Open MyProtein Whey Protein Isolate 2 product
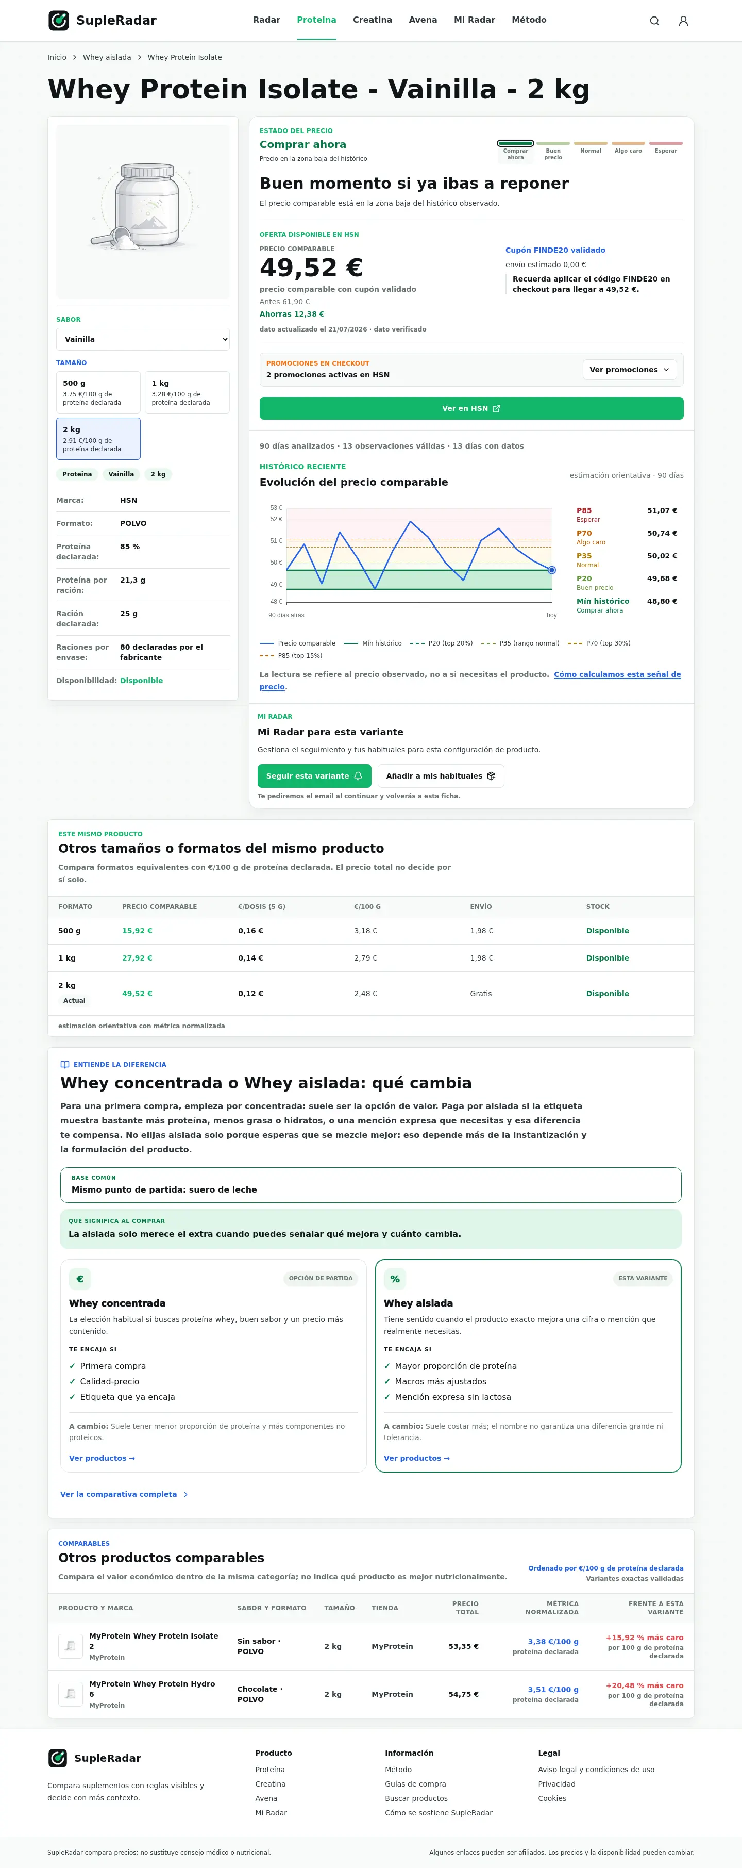Image resolution: width=742 pixels, height=1868 pixels. tap(154, 1640)
